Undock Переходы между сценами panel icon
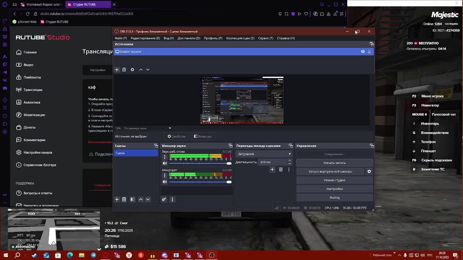The width and height of the screenshot is (463, 260). 290,146
